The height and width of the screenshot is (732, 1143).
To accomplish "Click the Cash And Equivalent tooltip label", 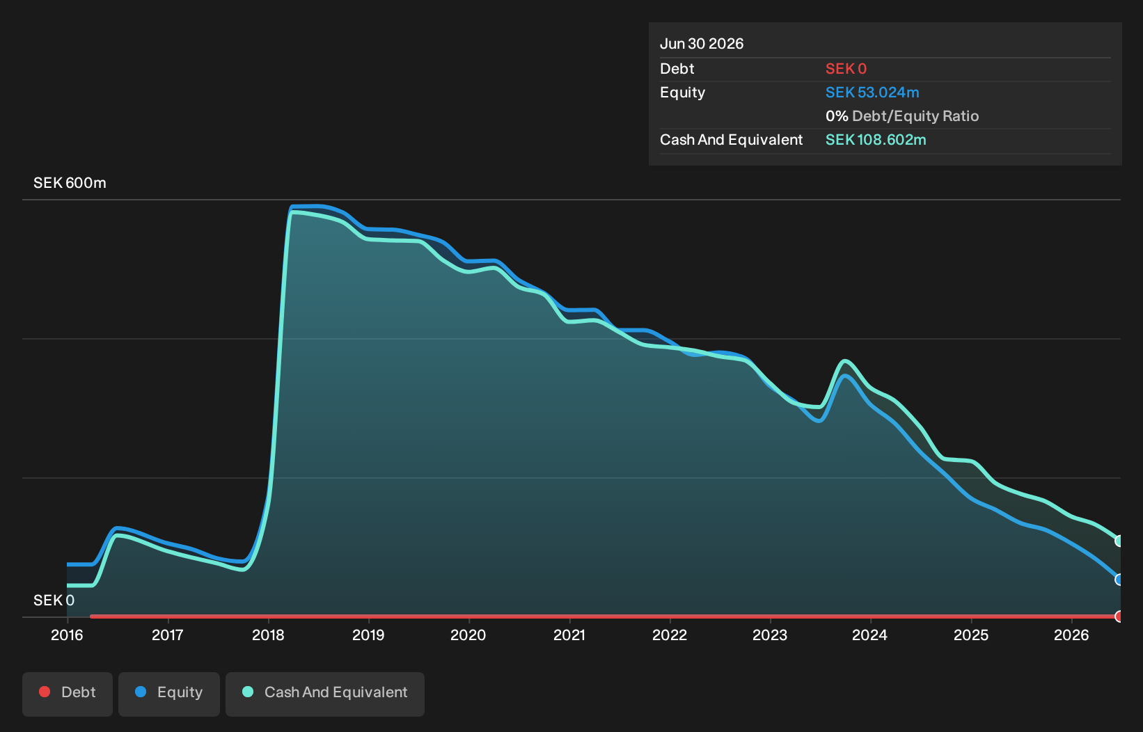I will (732, 140).
